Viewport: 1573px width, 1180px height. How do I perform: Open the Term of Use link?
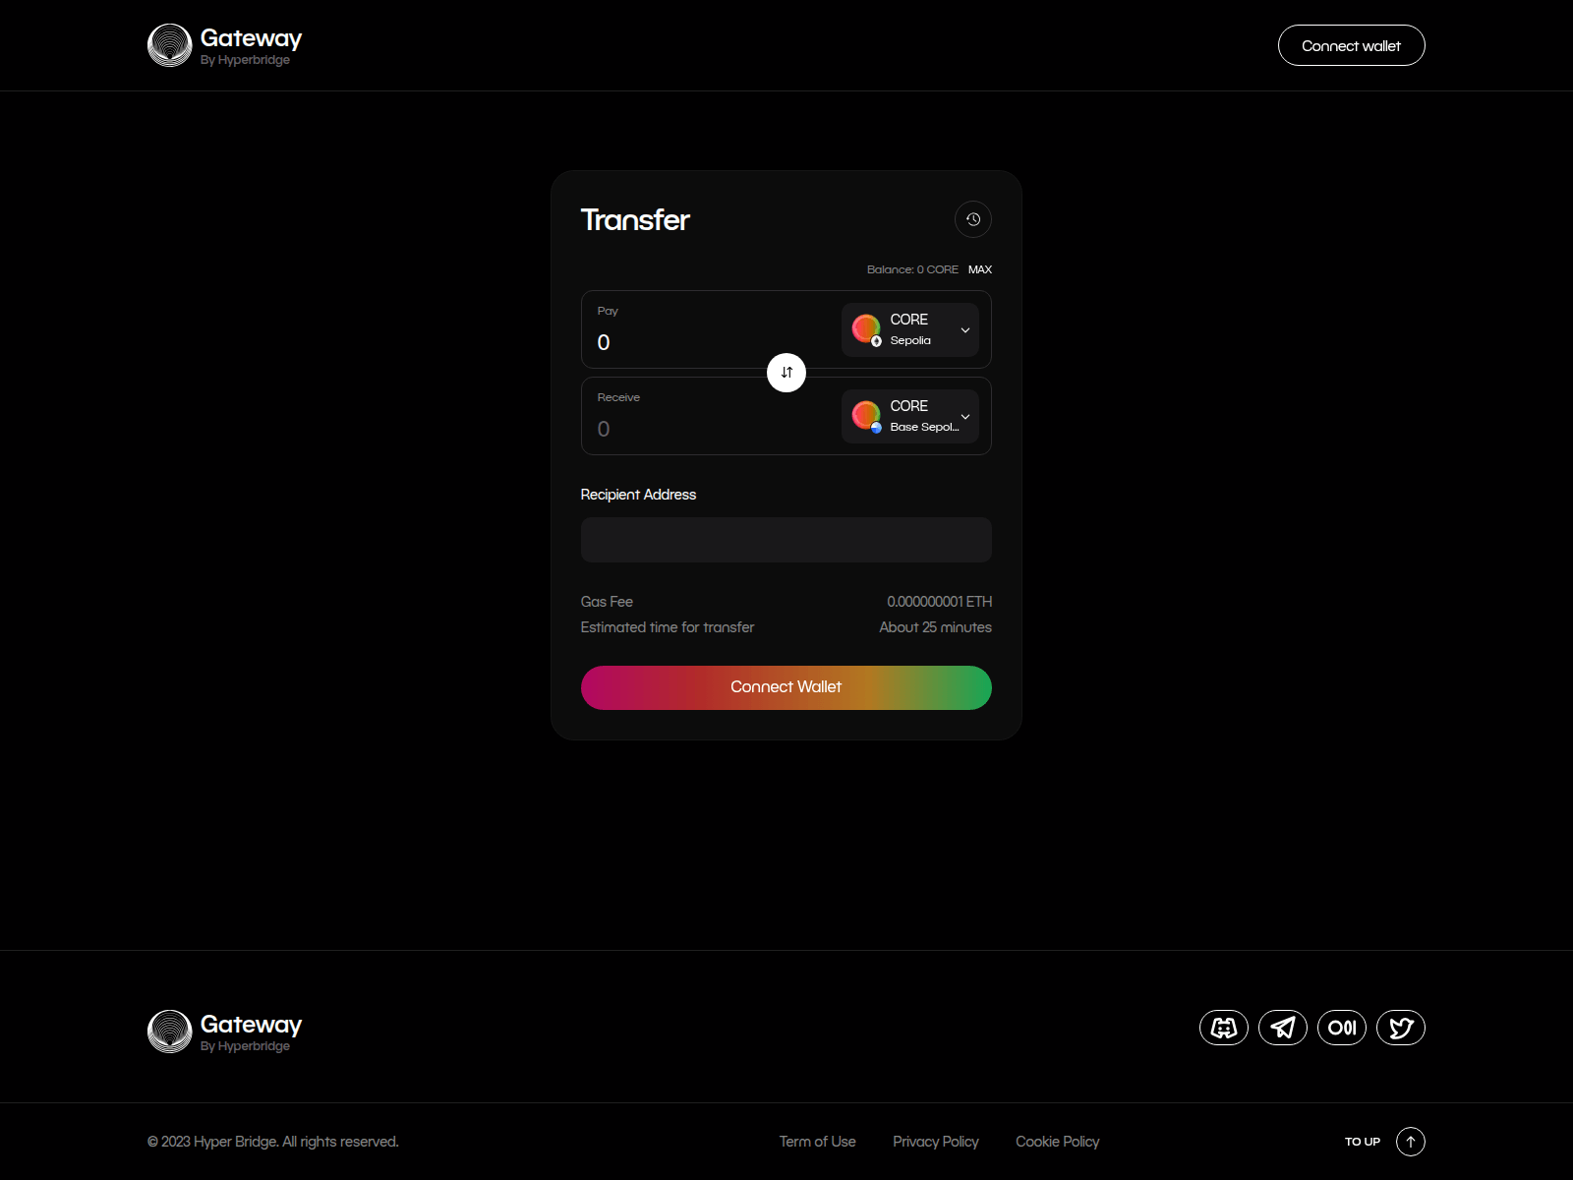tap(818, 1142)
